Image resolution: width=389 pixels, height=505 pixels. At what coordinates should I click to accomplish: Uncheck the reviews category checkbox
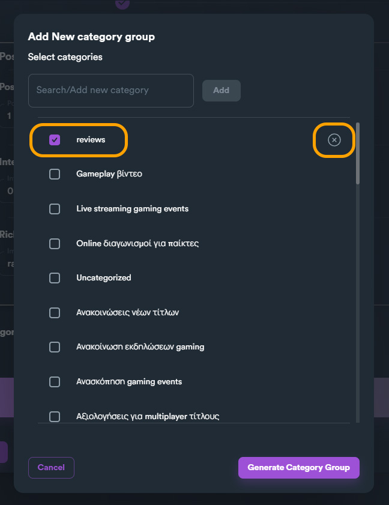pyautogui.click(x=55, y=140)
